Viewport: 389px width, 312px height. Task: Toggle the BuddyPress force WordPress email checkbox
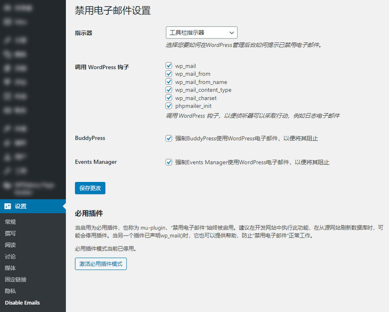point(169,138)
